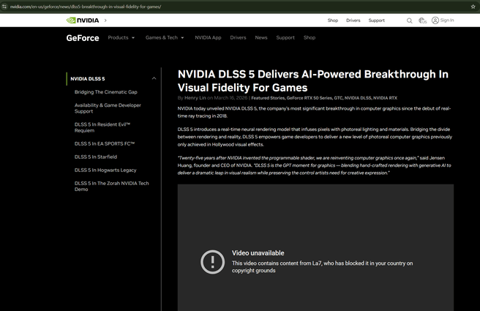Click the article headline text
This screenshot has width=480, height=311.
313,80
